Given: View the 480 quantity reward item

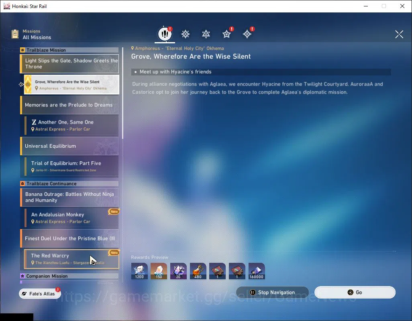Looking at the screenshot, I should click(x=198, y=271).
